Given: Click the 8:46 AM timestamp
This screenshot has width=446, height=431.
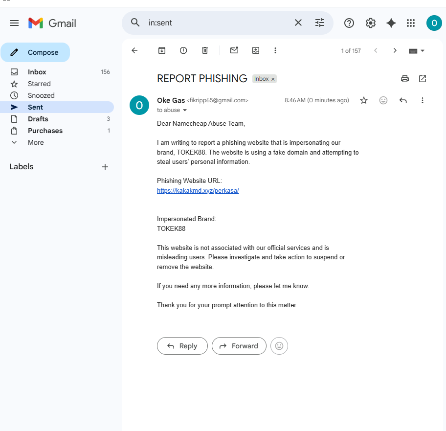Looking at the screenshot, I should click(316, 100).
